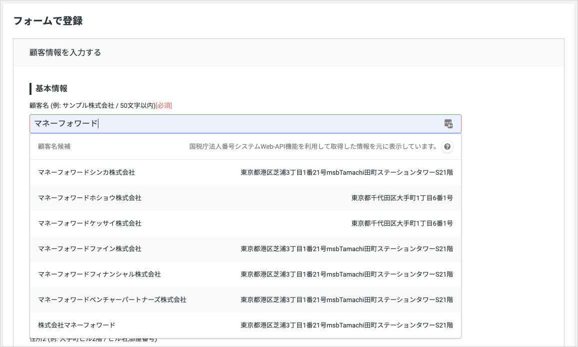The image size is (578, 347).
Task: Click the address text for 株式会社マネーフォワード row
Action: point(347,325)
